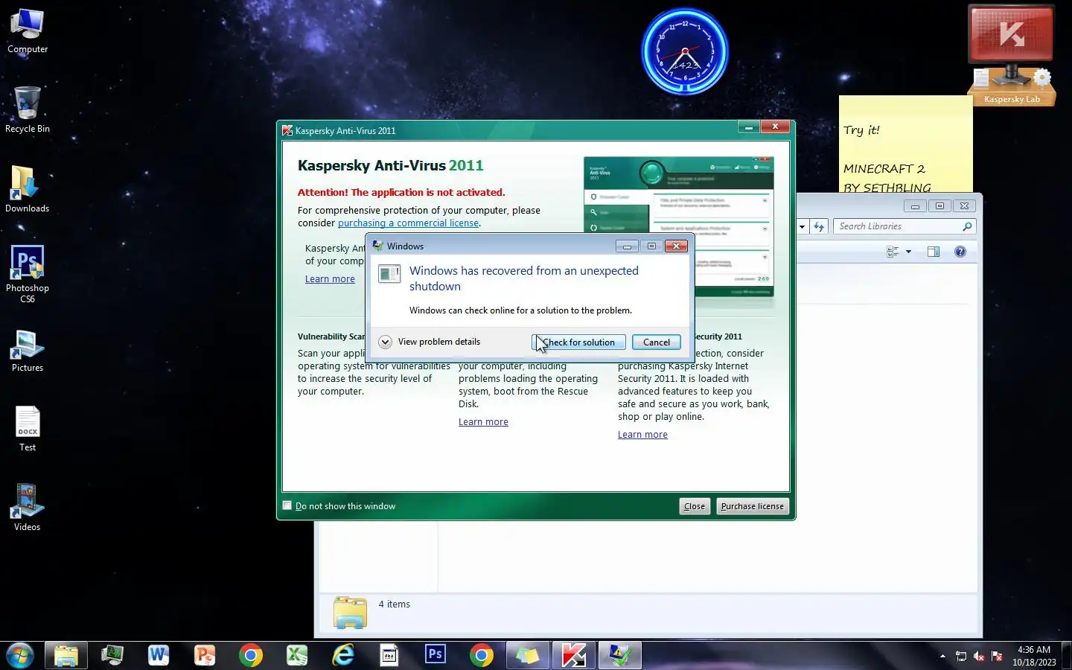Switch to the Windows problem reporting taskbar button
The height and width of the screenshot is (670, 1072).
620,656
